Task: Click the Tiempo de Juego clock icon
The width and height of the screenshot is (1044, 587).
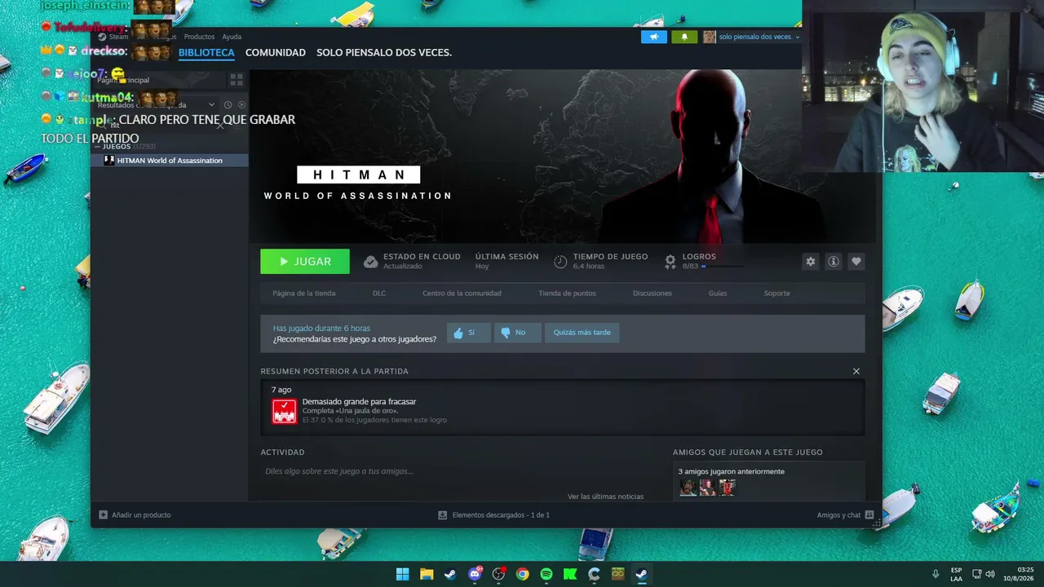Action: 560,262
